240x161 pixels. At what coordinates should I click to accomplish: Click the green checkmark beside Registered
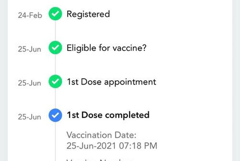coord(55,14)
